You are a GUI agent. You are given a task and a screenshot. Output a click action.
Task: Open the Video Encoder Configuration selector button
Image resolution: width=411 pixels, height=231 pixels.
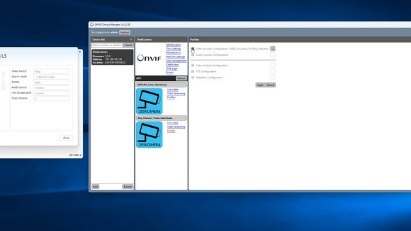pyautogui.click(x=273, y=49)
